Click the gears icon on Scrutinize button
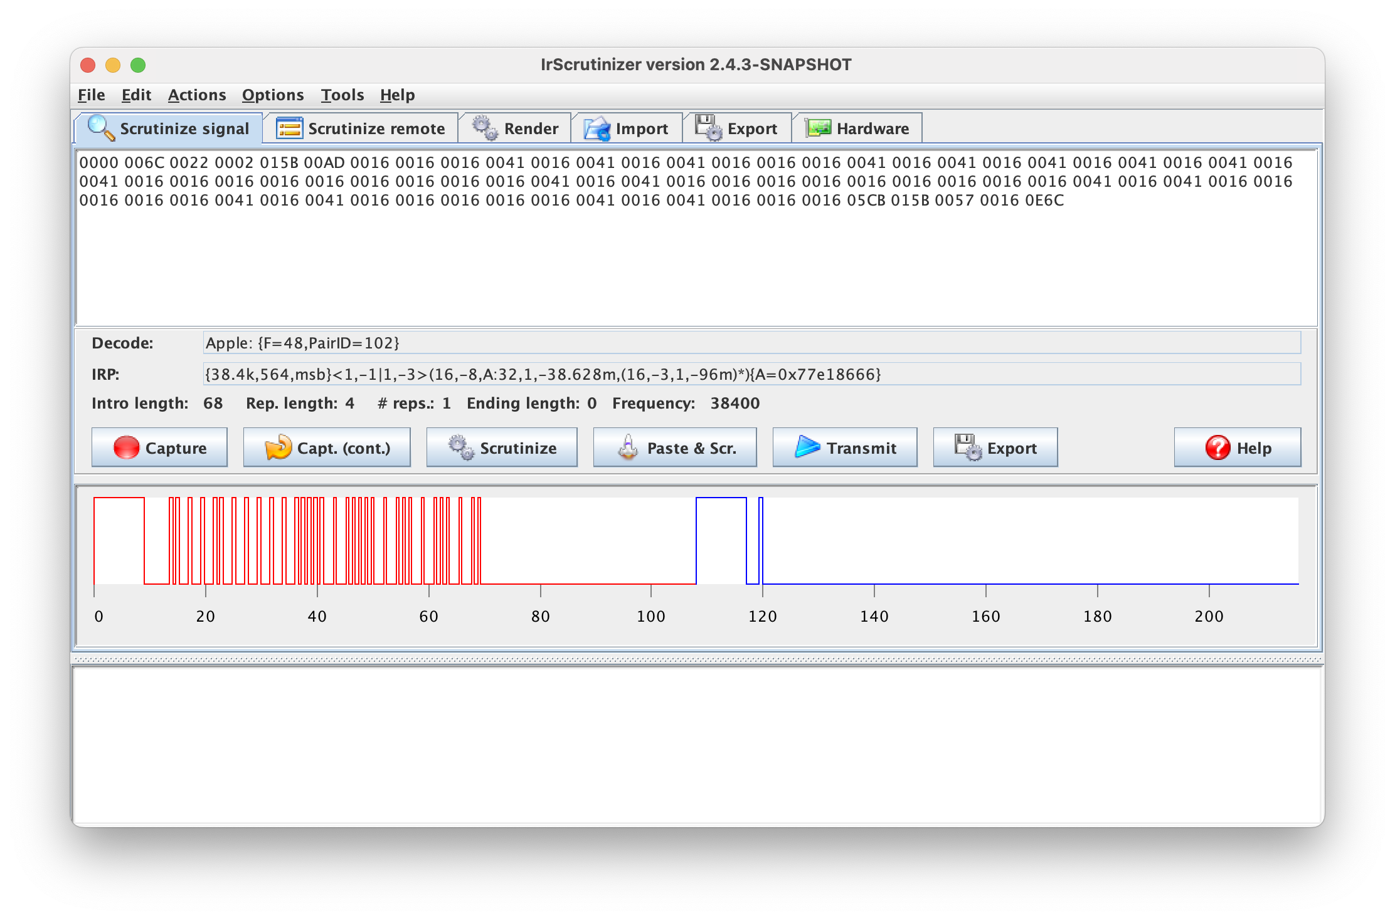The height and width of the screenshot is (920, 1395). click(461, 447)
